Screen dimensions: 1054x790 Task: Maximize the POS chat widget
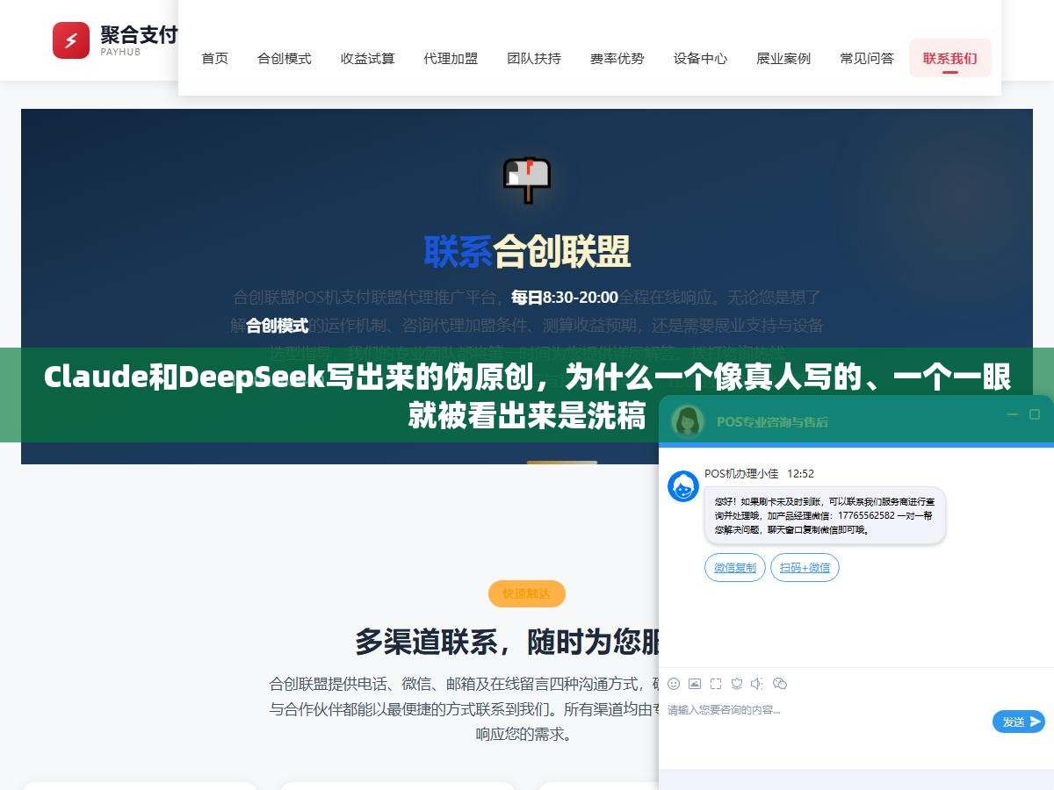pos(1035,414)
